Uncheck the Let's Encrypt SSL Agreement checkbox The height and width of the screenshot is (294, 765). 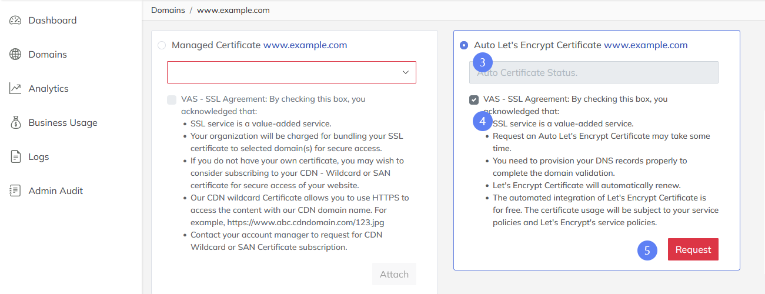coord(474,100)
